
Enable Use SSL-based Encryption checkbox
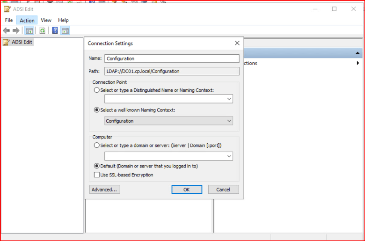96,175
